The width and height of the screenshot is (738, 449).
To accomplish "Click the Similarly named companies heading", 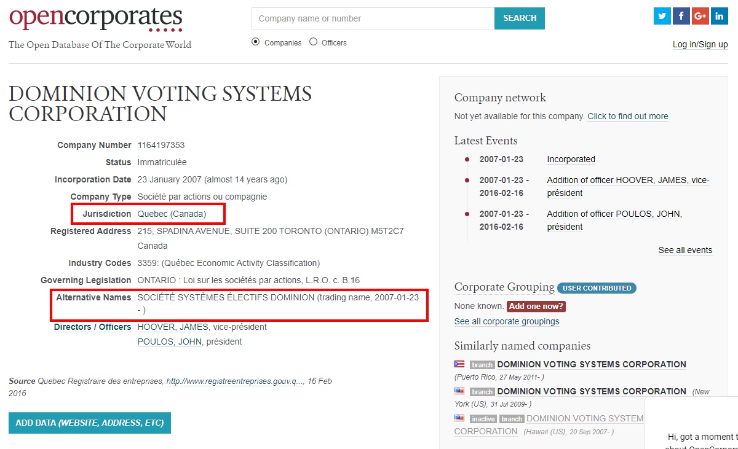I will point(522,346).
